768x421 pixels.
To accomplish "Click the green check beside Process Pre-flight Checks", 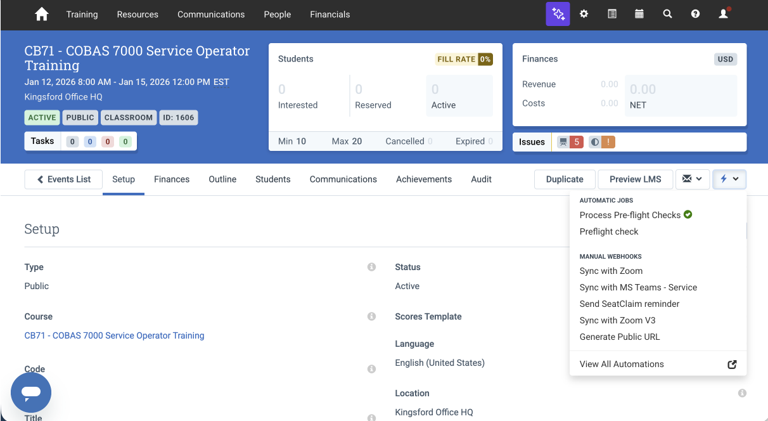I will click(688, 214).
